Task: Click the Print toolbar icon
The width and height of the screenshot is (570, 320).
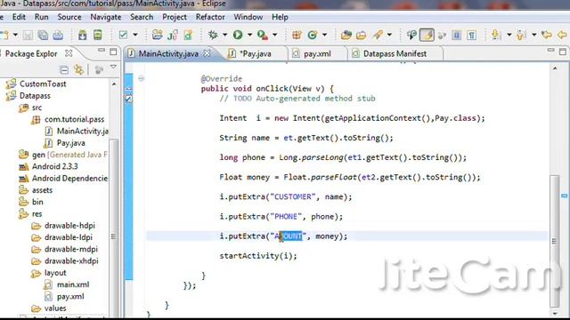Action: [x=58, y=36]
